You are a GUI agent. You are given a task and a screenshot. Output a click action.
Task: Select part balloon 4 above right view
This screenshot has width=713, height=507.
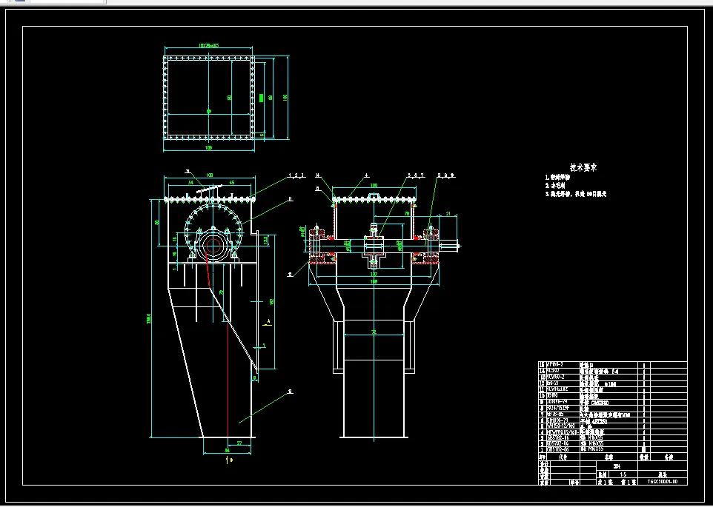click(x=366, y=175)
